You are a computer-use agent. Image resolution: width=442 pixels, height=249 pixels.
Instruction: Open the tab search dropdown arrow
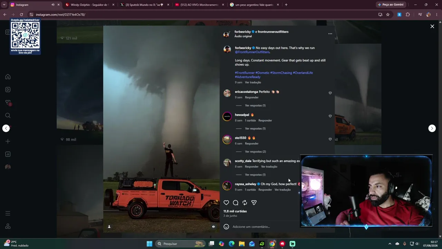click(x=4, y=5)
